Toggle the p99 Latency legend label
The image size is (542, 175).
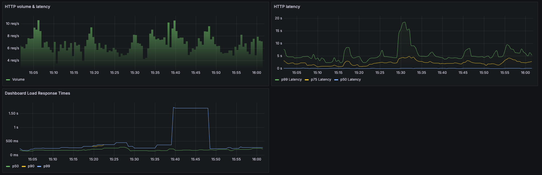coord(291,80)
